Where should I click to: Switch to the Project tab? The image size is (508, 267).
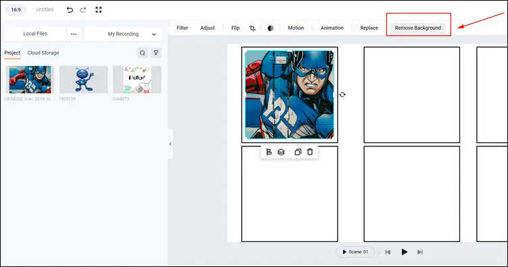tap(12, 53)
